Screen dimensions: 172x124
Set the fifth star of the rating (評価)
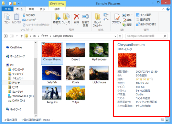point(152,79)
